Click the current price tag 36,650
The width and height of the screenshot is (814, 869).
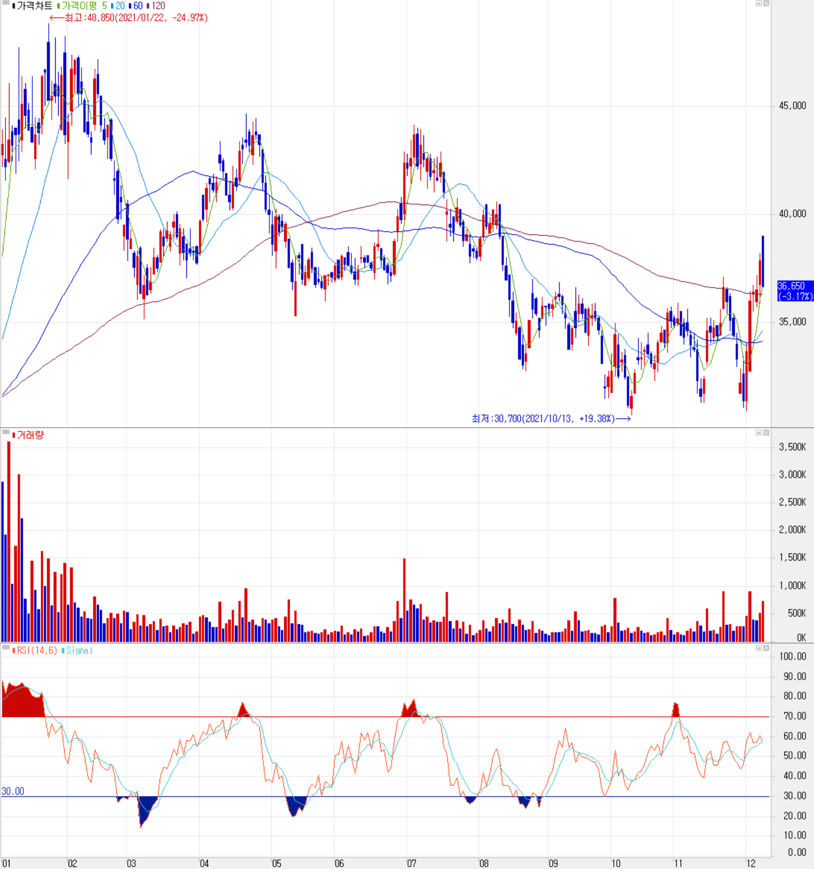(x=795, y=291)
